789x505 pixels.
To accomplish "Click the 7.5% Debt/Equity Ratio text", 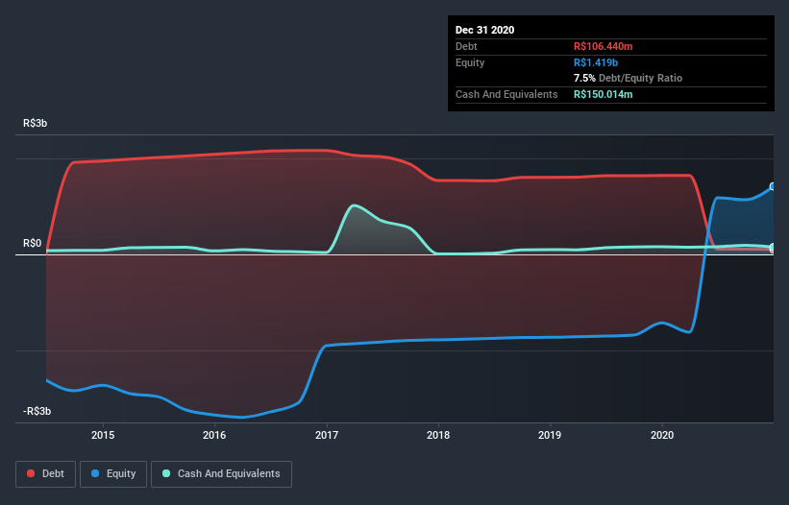I will [628, 79].
